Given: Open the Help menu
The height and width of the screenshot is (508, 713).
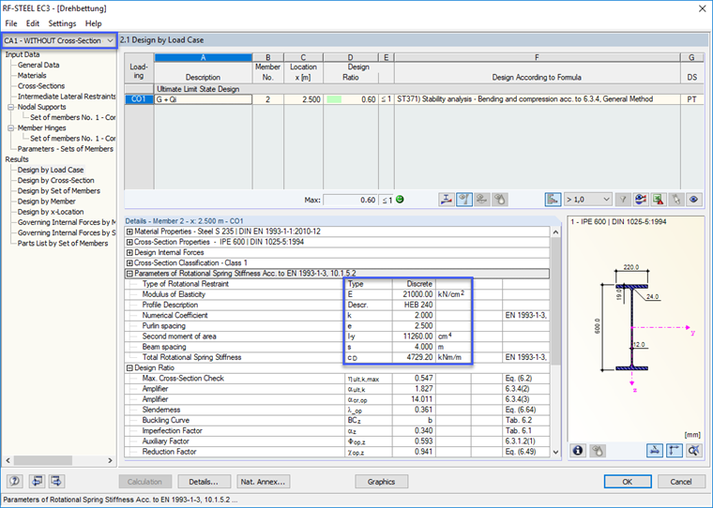Looking at the screenshot, I should point(93,23).
